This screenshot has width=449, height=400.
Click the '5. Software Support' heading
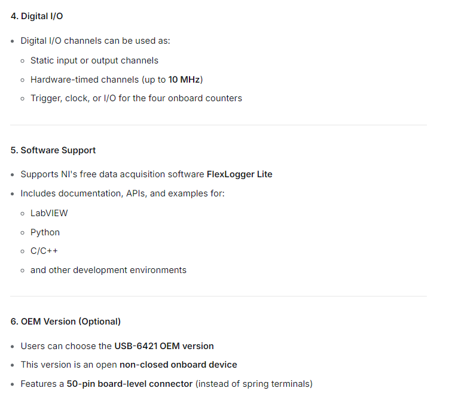pyautogui.click(x=53, y=150)
